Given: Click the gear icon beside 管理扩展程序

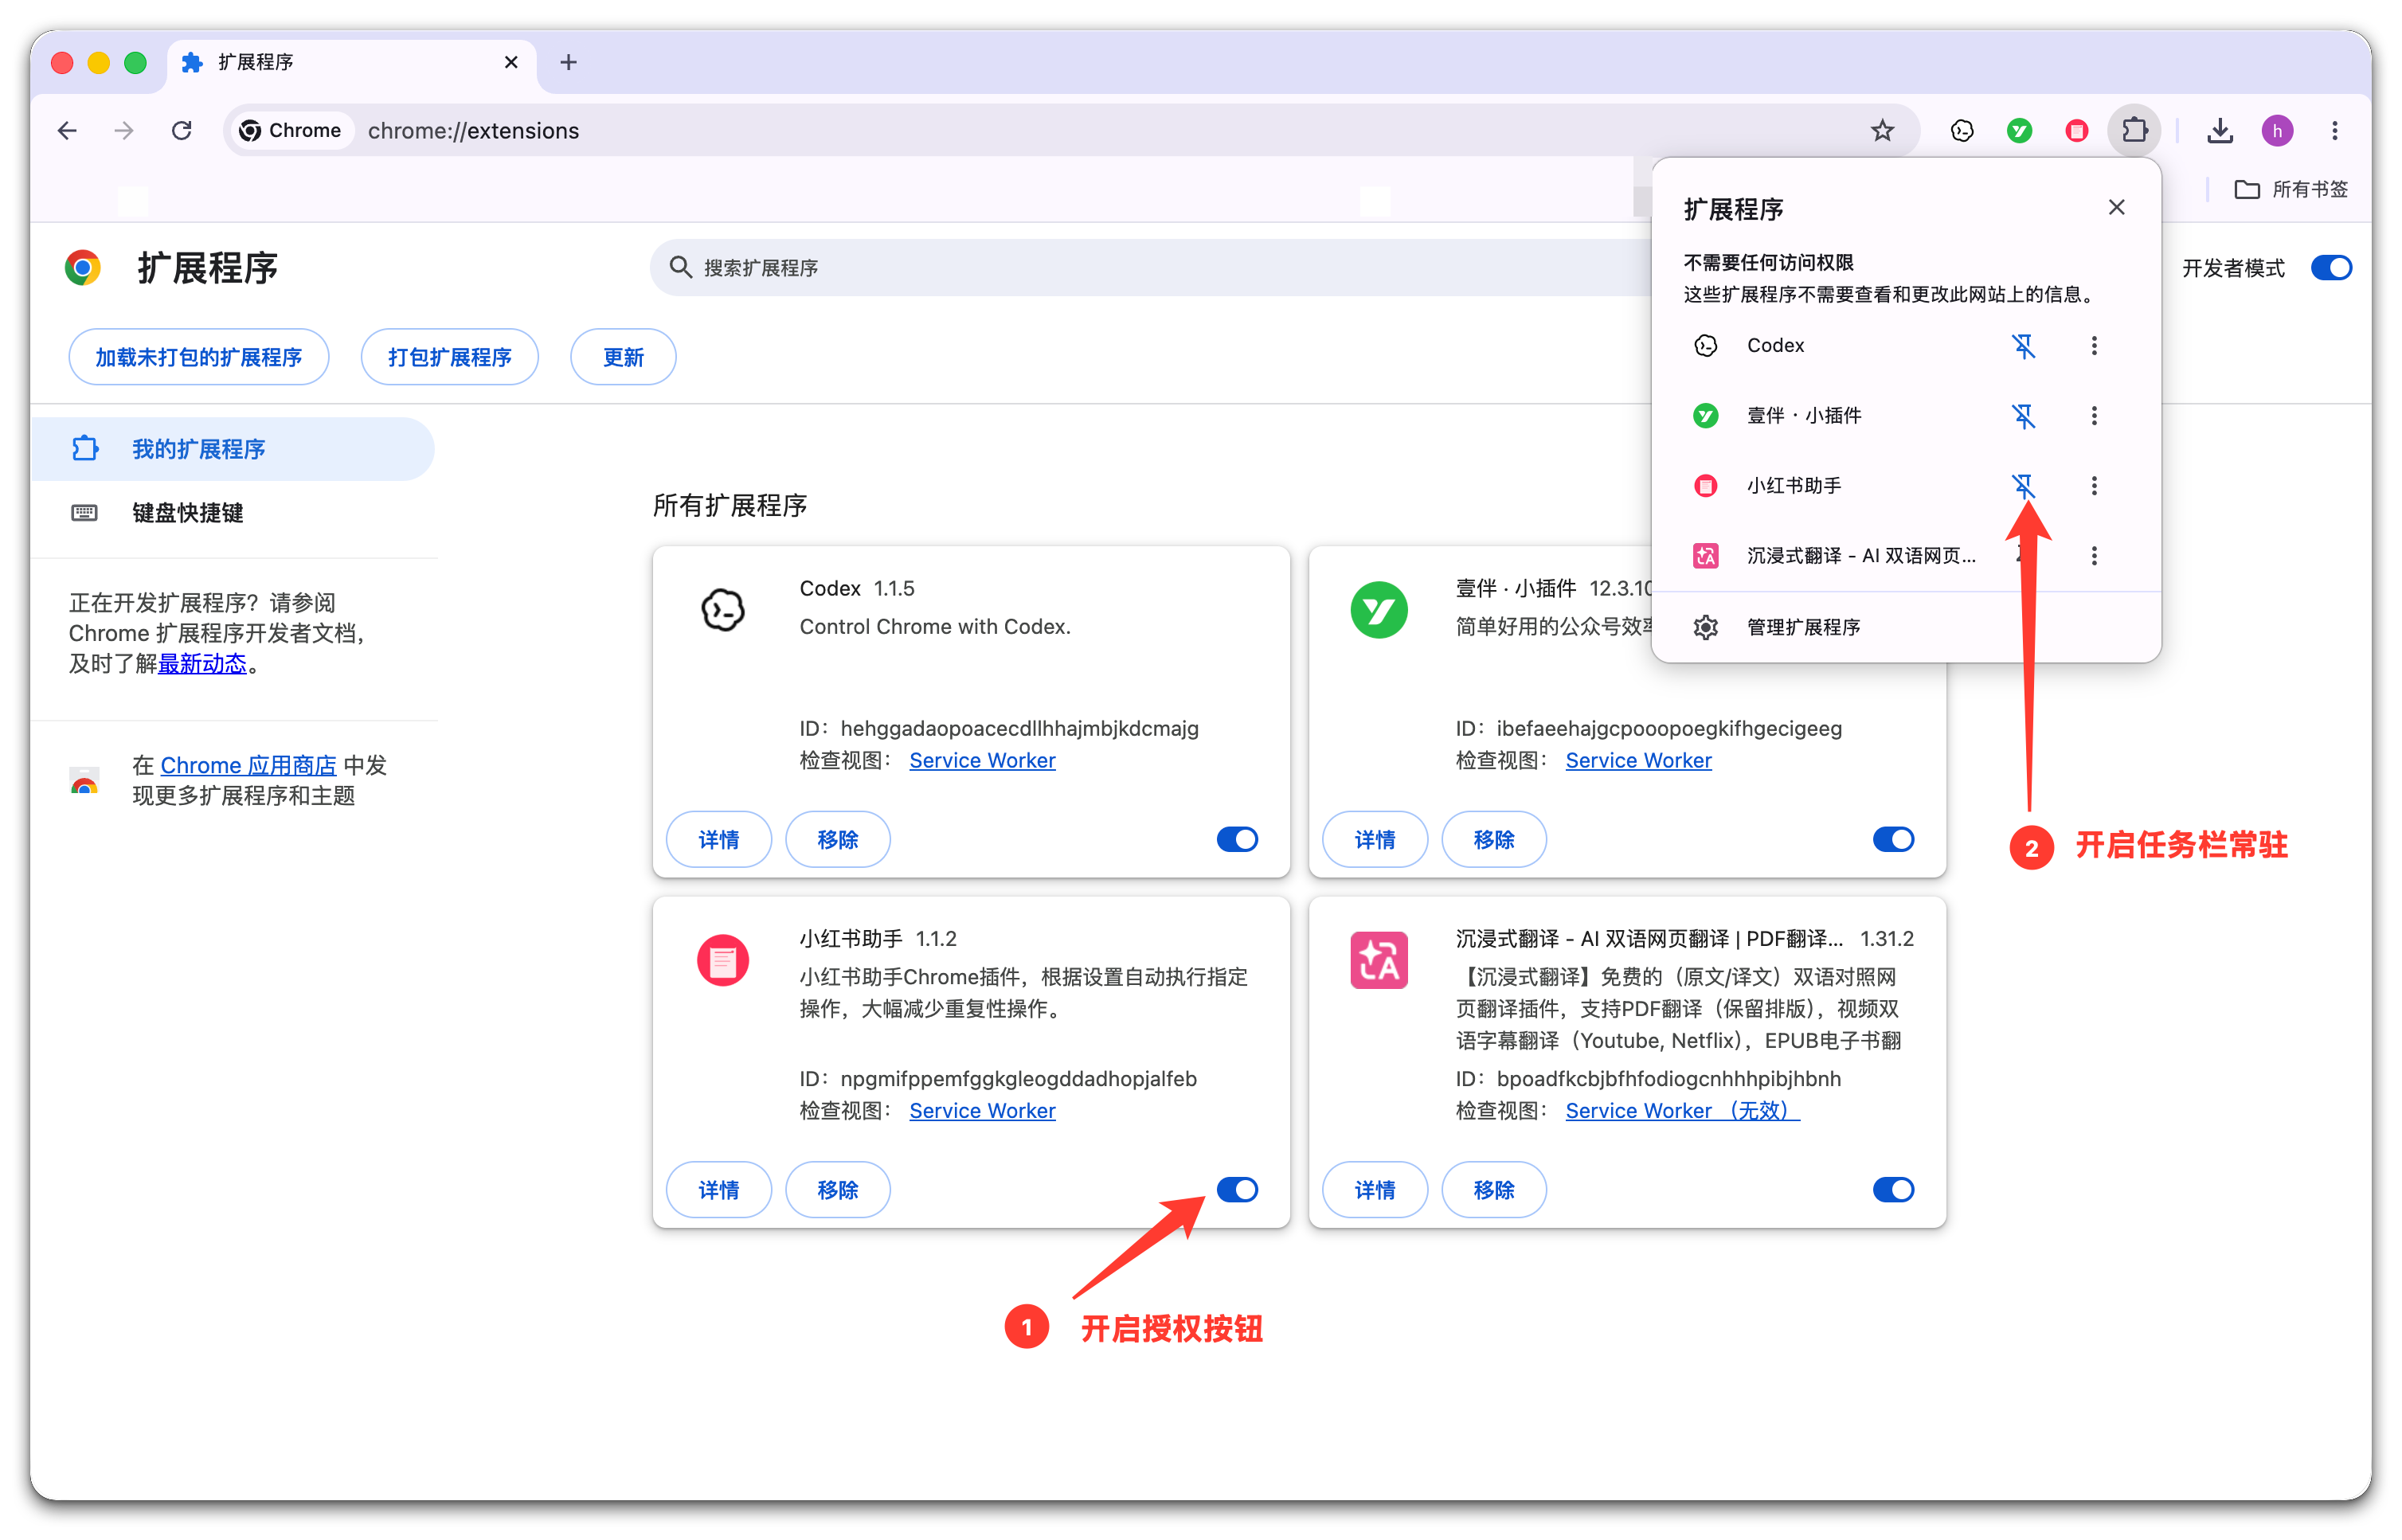Looking at the screenshot, I should tap(1705, 627).
